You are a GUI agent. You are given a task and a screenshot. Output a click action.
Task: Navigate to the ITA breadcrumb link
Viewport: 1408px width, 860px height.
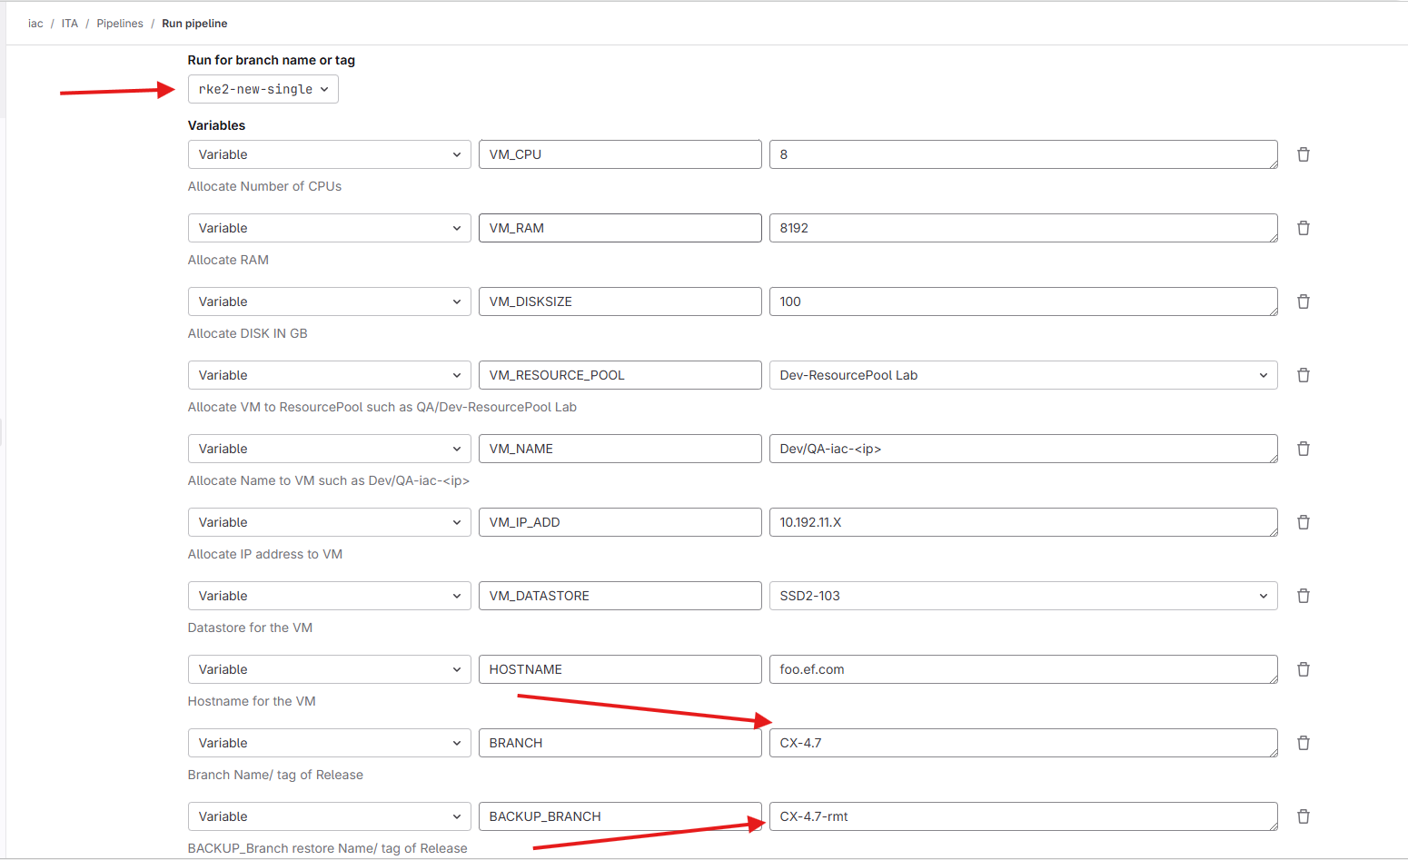tap(70, 24)
